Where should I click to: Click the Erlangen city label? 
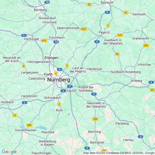tap(51, 58)
